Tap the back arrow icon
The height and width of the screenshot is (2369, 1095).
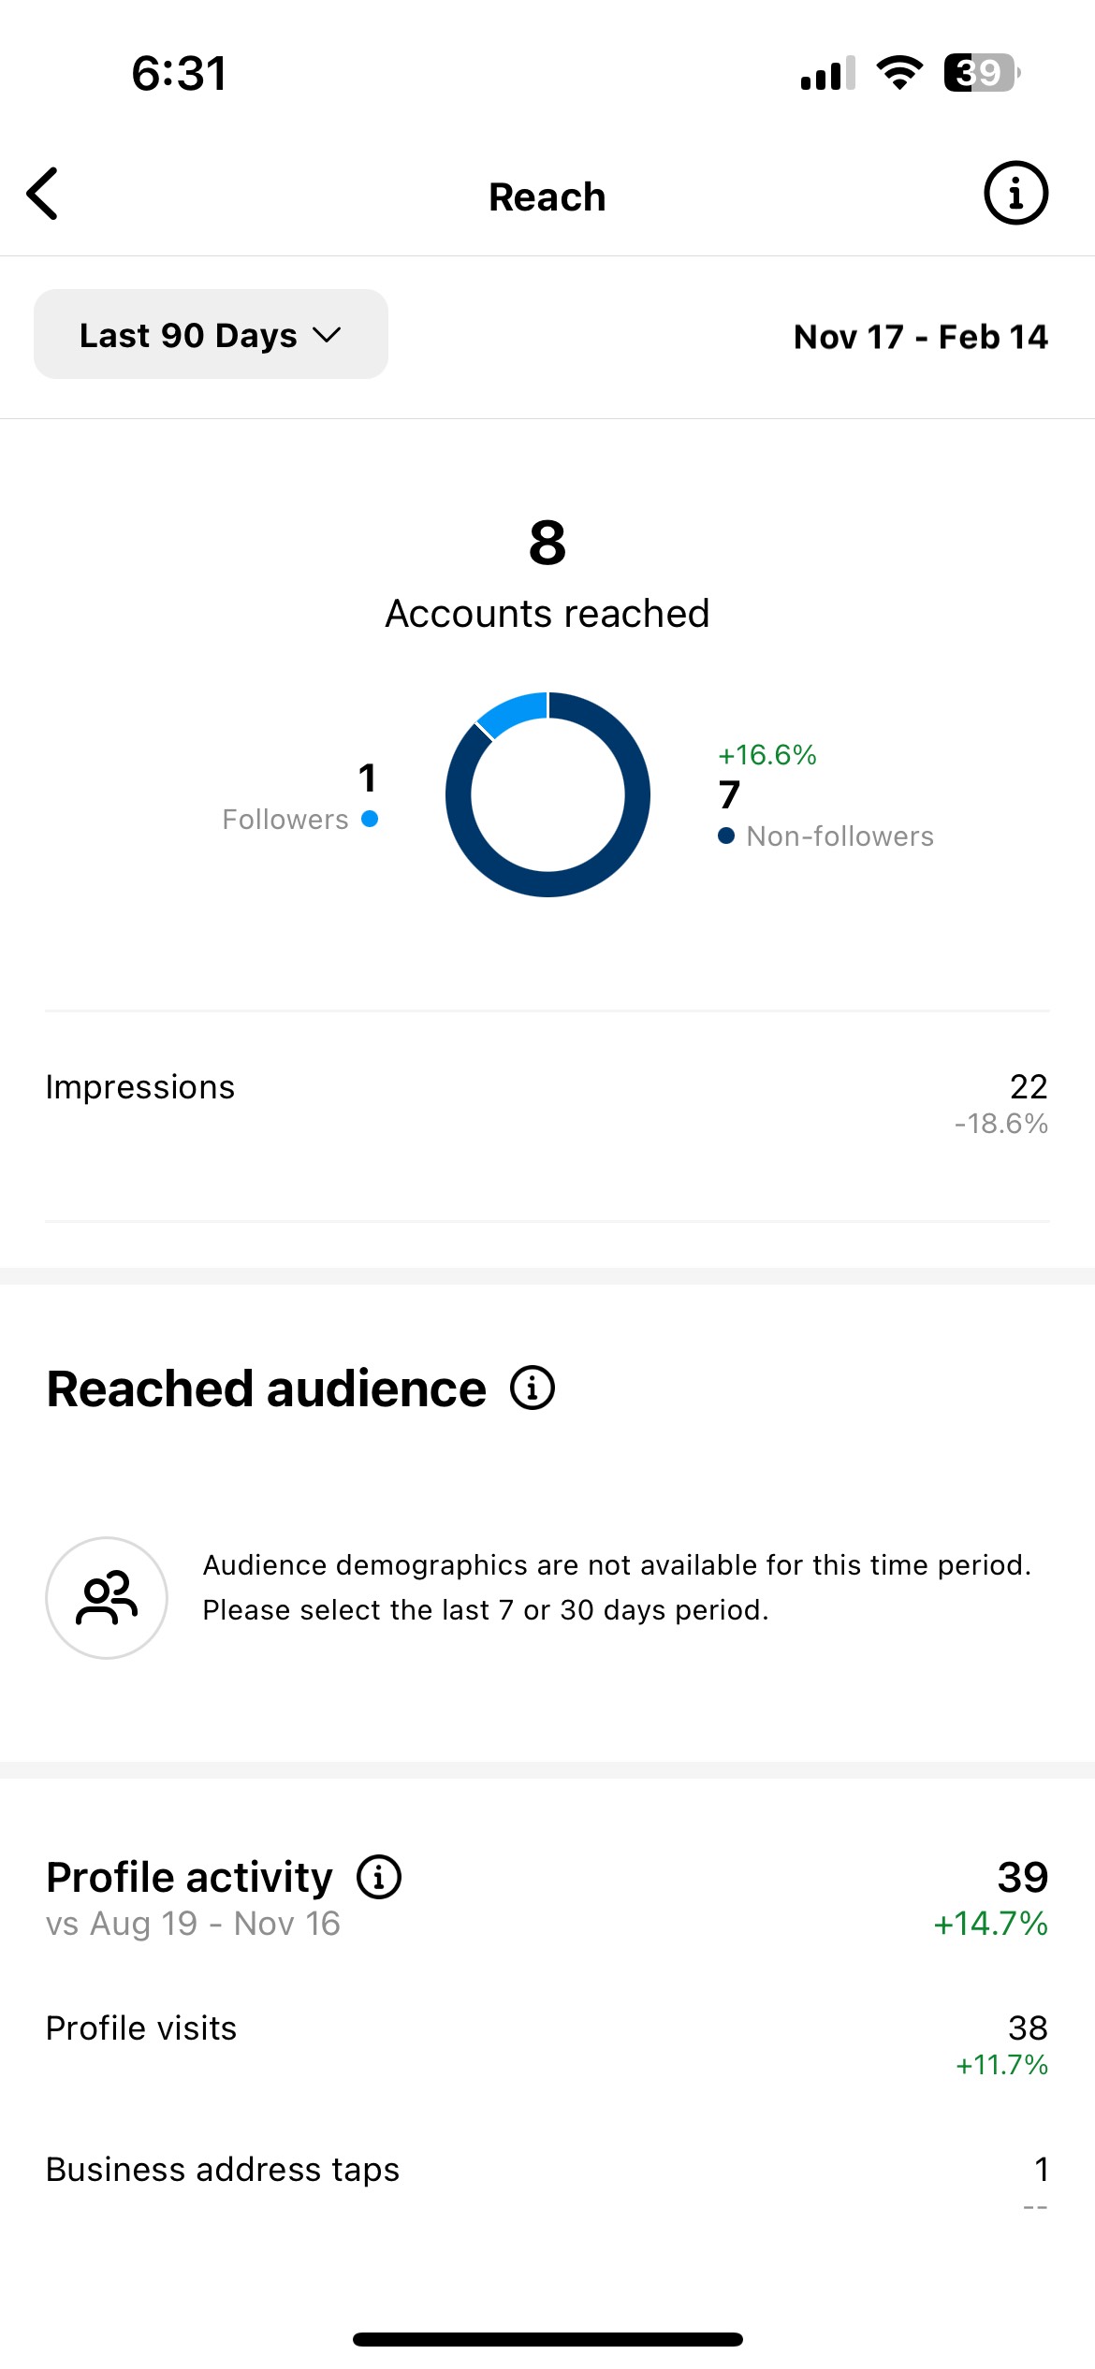coord(43,195)
